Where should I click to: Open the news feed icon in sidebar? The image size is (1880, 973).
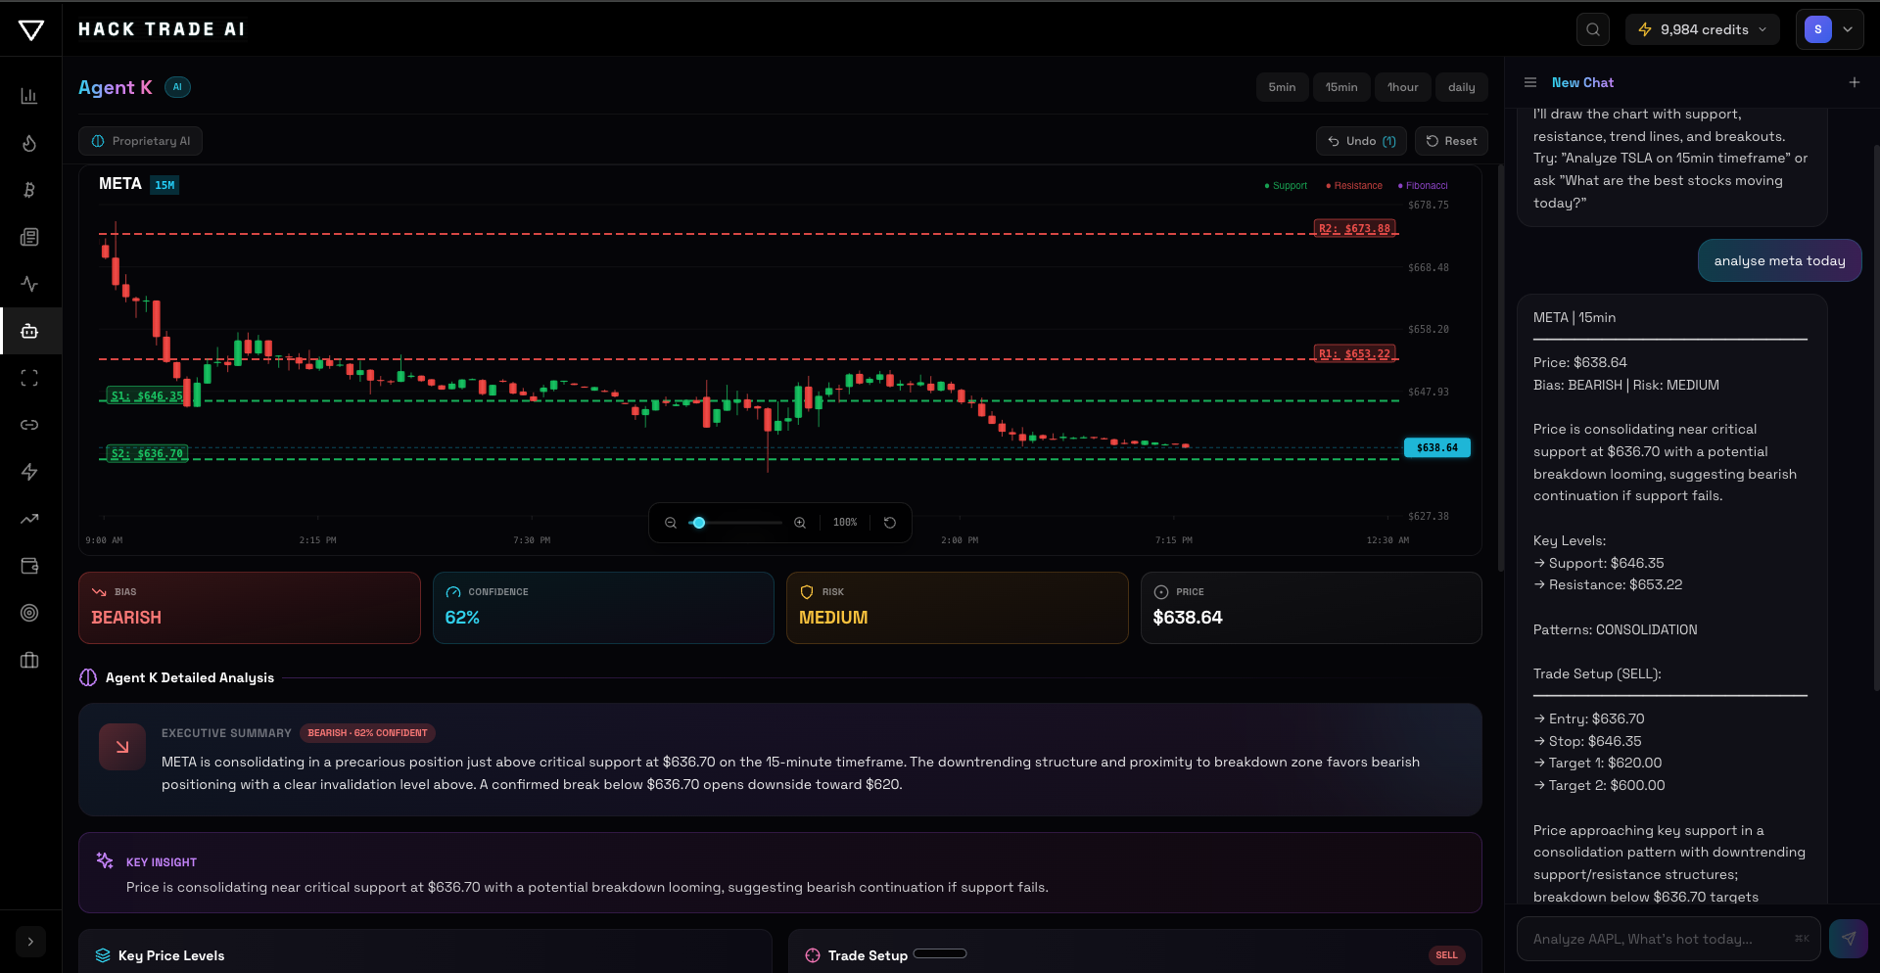point(29,237)
